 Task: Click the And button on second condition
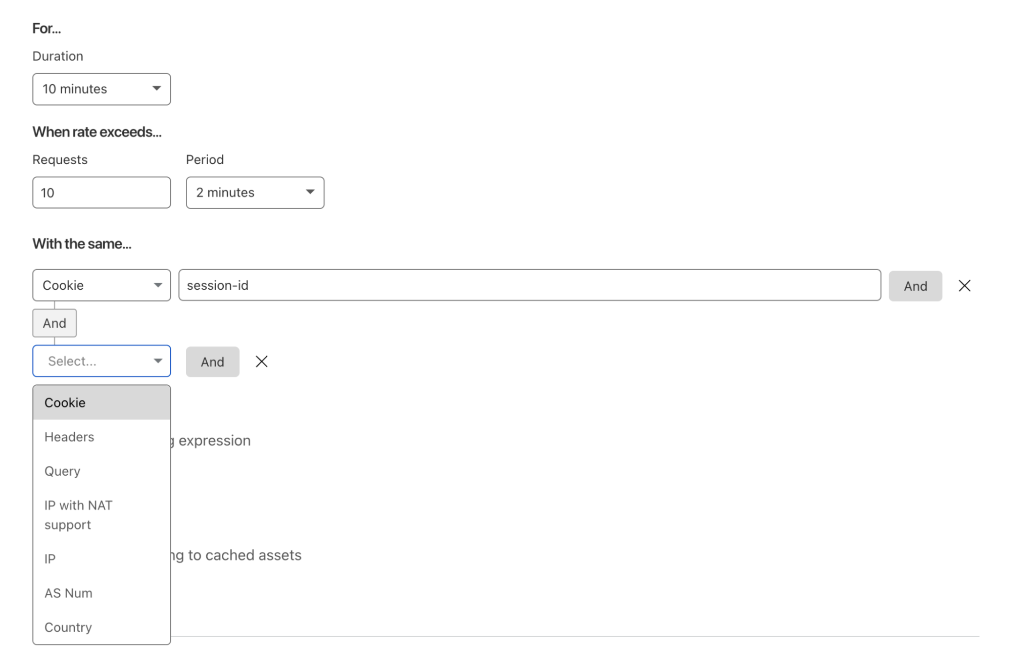(212, 361)
